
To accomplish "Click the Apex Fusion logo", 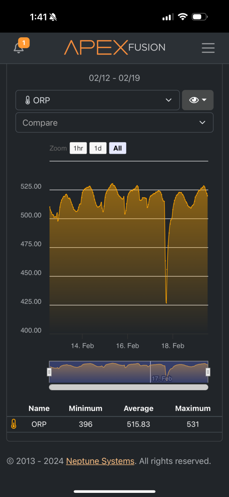I will (x=115, y=48).
